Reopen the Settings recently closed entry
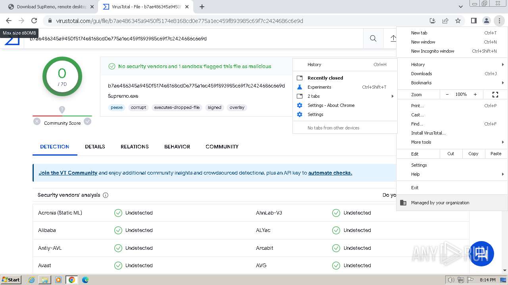508x285 pixels. click(x=345, y=114)
